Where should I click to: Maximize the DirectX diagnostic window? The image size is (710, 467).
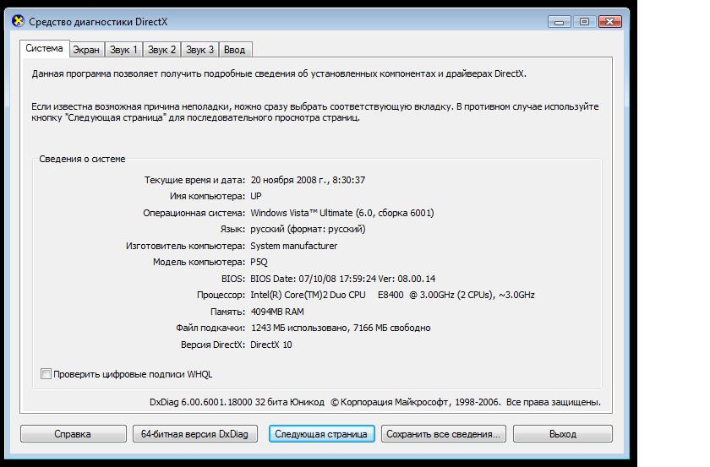pos(584,21)
